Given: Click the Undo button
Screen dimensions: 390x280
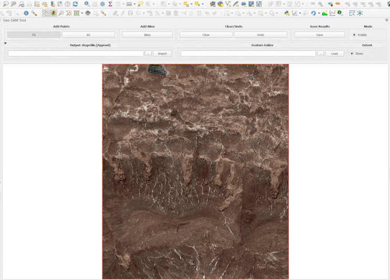Looking at the screenshot, I should [260, 35].
